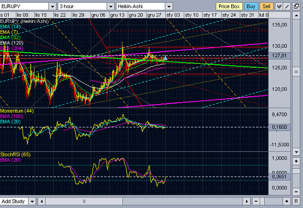303x208 pixels.
Task: Click the horizontal scroll left arrow
Action: click(x=42, y=201)
